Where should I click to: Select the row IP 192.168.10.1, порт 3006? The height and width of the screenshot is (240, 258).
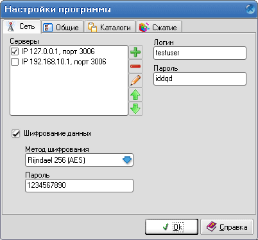coord(69,62)
